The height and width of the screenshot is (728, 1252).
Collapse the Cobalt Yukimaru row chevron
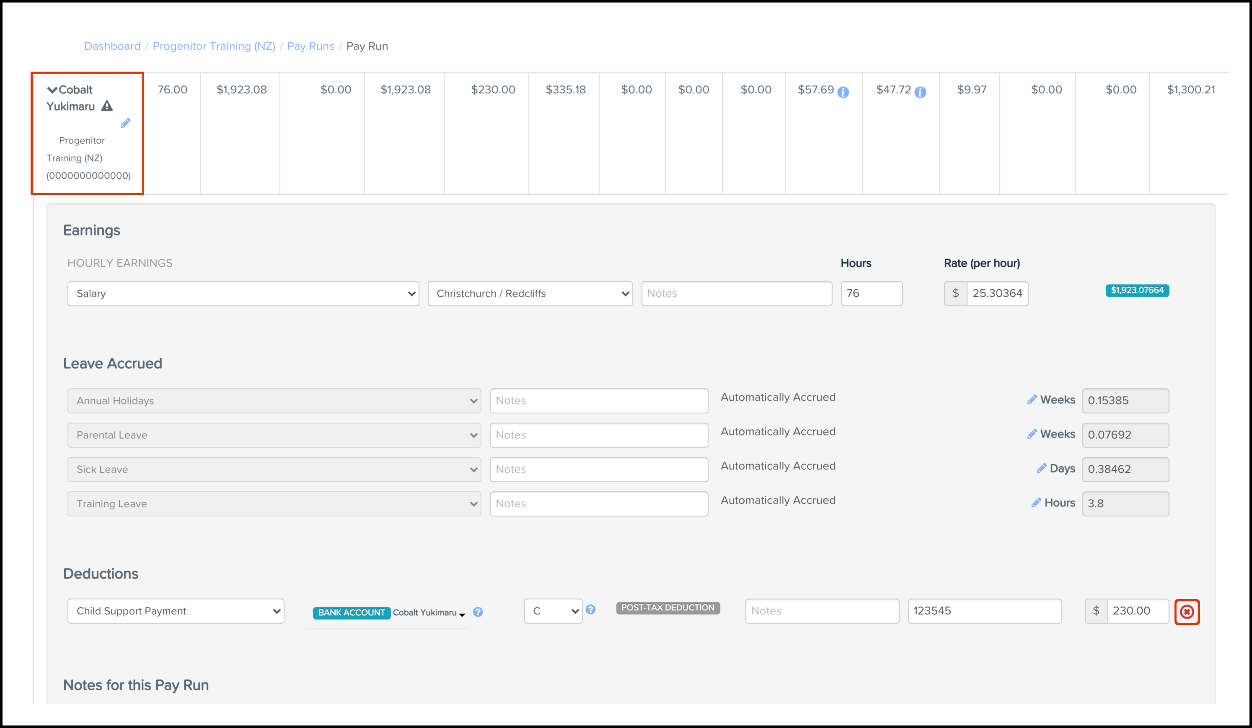tap(52, 90)
